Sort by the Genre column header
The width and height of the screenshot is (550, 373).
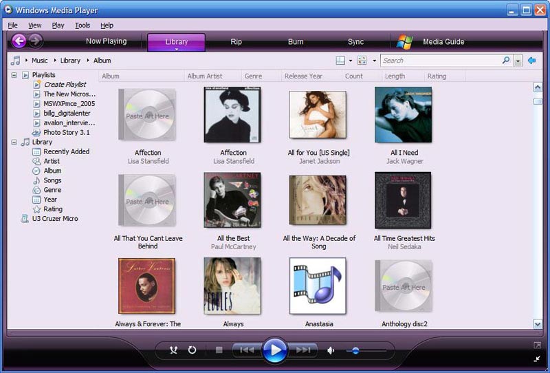pos(261,76)
